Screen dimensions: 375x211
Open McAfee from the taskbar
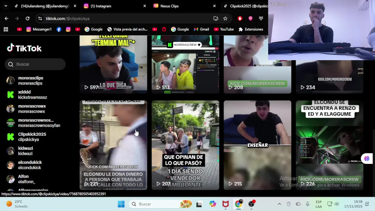(226, 204)
